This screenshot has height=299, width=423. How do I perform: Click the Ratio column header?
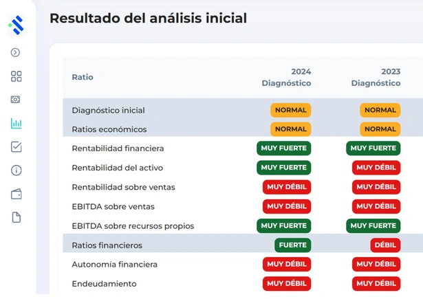[83, 78]
